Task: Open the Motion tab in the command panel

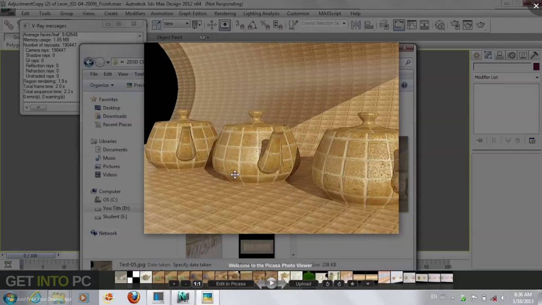Action: click(x=512, y=55)
